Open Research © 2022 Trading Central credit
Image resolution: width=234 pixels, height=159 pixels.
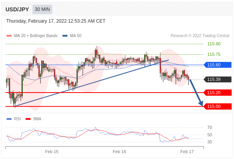click(x=200, y=36)
